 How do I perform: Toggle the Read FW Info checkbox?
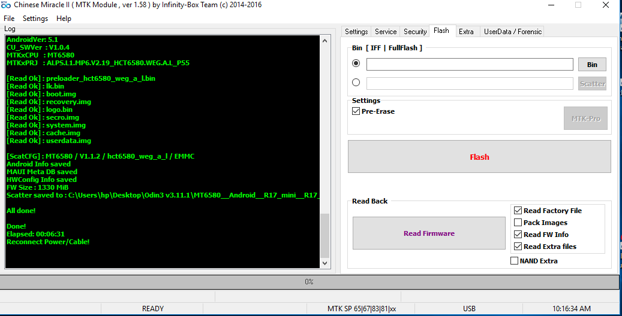pyautogui.click(x=518, y=235)
